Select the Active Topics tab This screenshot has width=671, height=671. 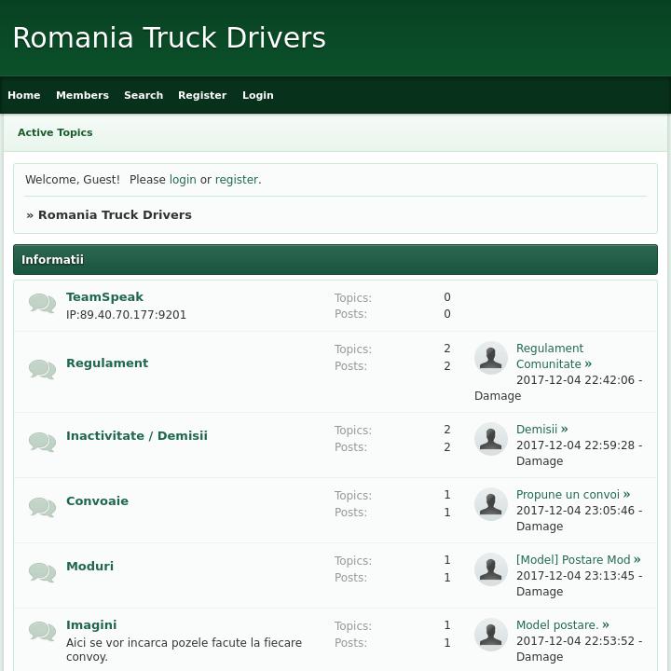[55, 132]
